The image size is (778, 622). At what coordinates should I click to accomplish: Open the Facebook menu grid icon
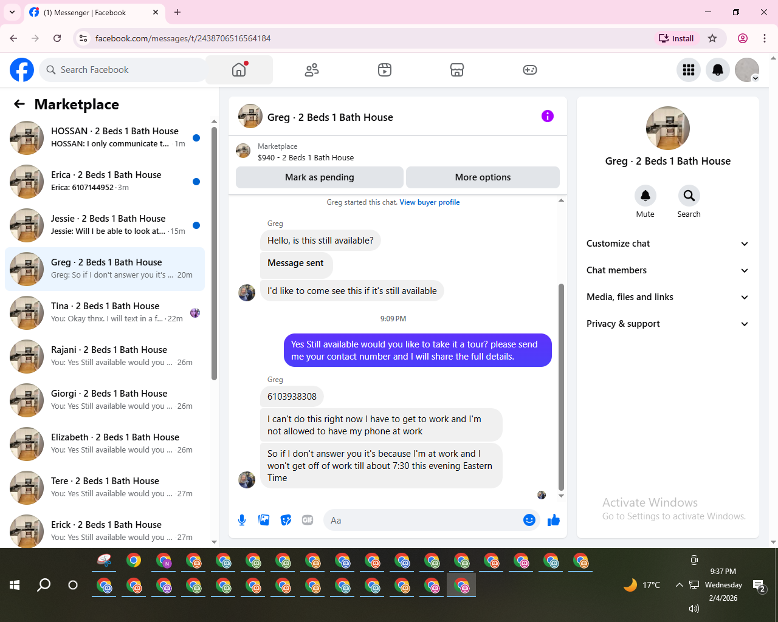tap(689, 70)
